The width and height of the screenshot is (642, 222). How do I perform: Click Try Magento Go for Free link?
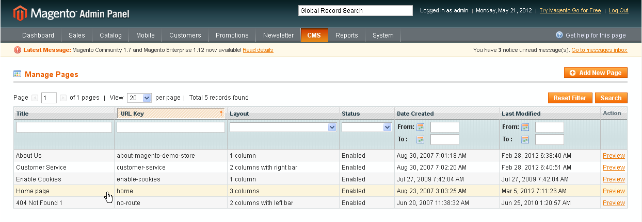coord(570,10)
